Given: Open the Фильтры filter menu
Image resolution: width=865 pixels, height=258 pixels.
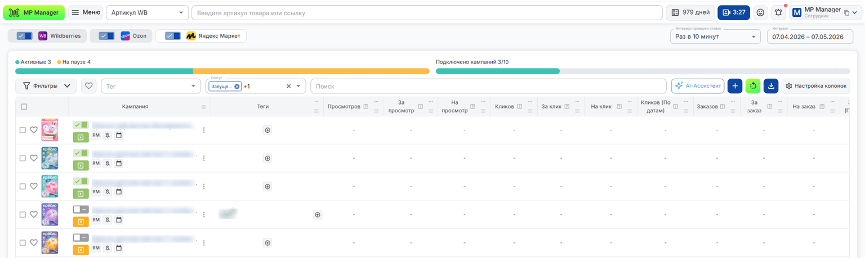Looking at the screenshot, I should click(46, 86).
